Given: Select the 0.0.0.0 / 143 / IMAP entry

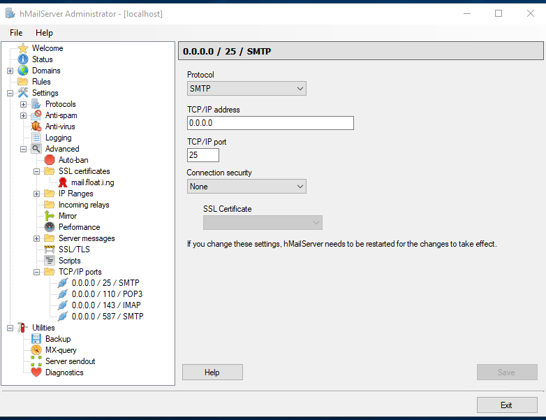Looking at the screenshot, I should [x=106, y=305].
